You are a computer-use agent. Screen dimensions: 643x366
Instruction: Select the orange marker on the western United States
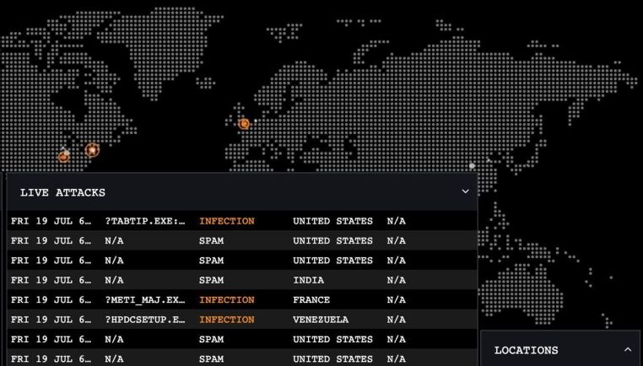pos(63,156)
